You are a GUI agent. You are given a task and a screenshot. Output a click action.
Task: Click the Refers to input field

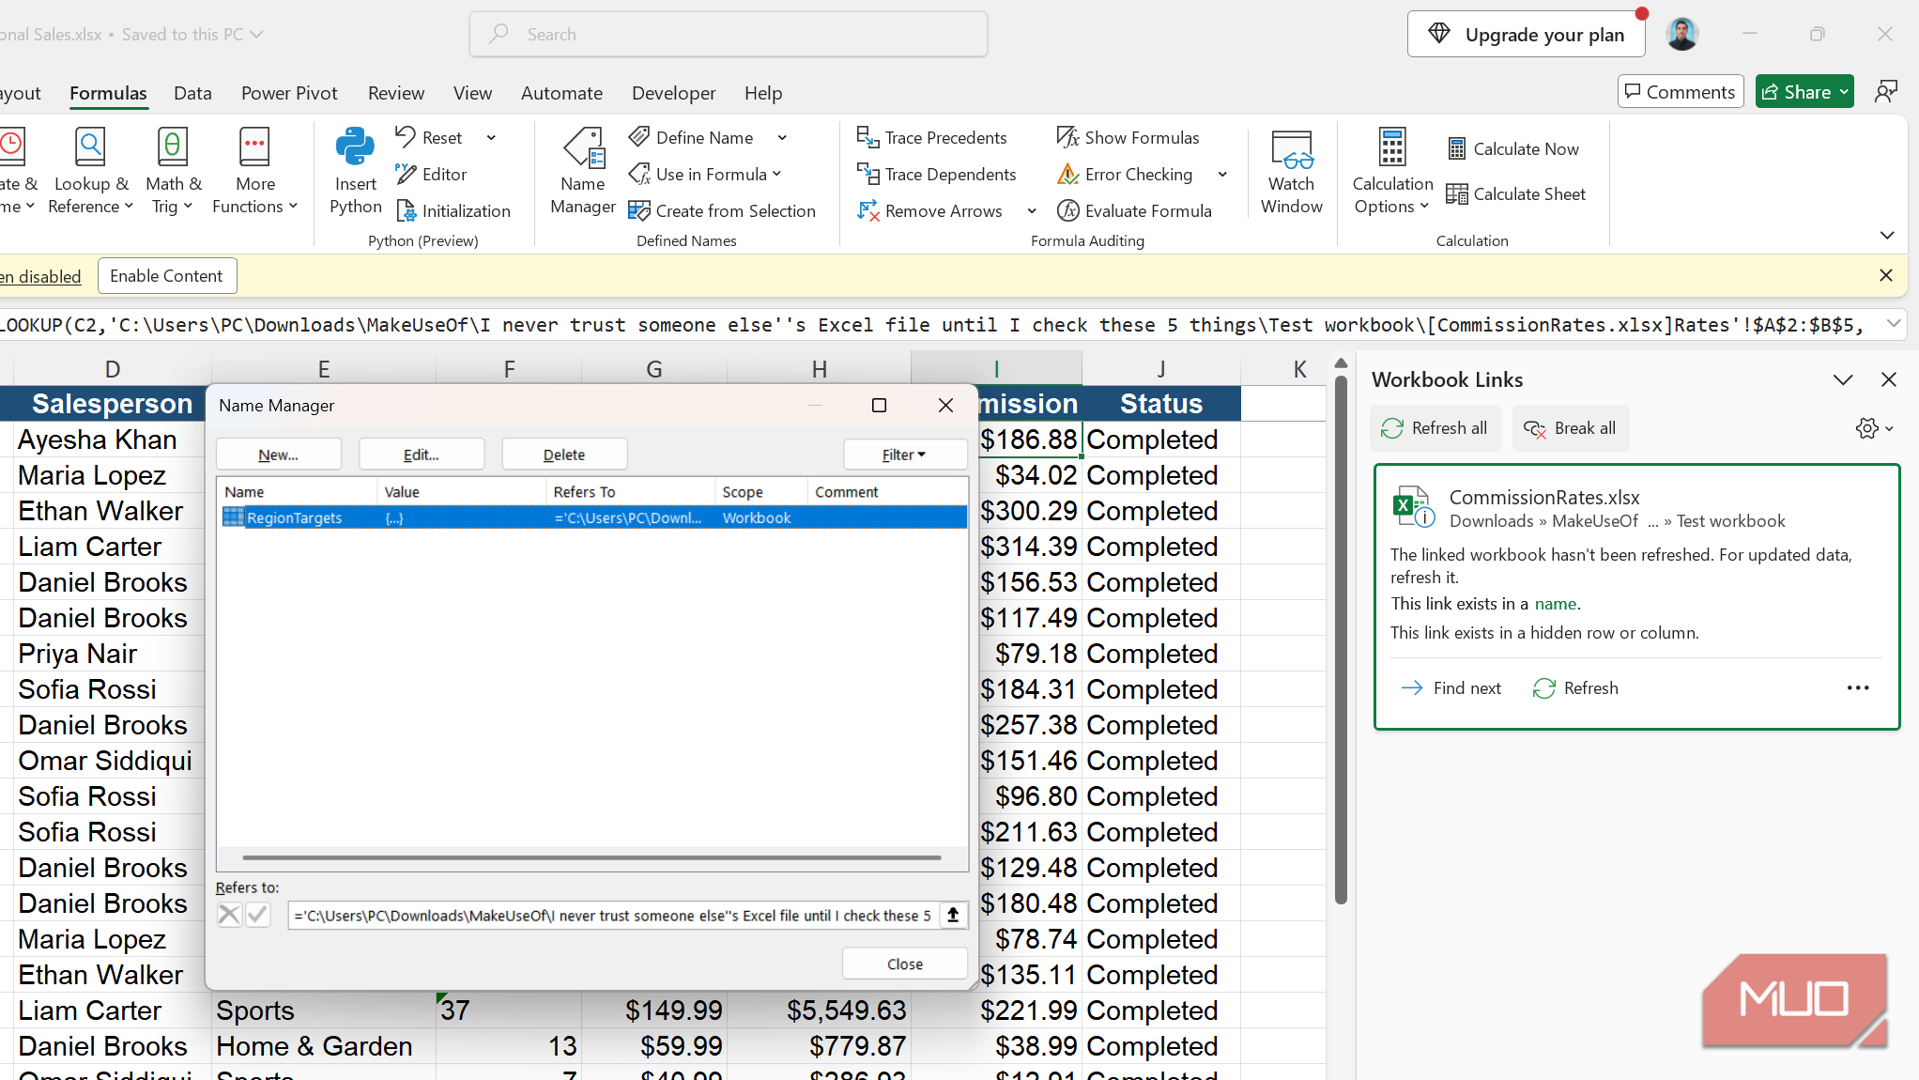click(x=612, y=916)
